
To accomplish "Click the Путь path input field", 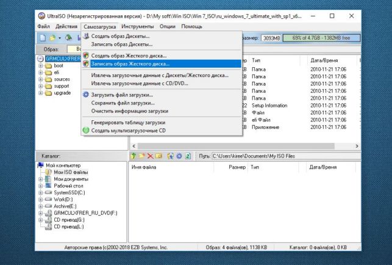I will (287, 156).
